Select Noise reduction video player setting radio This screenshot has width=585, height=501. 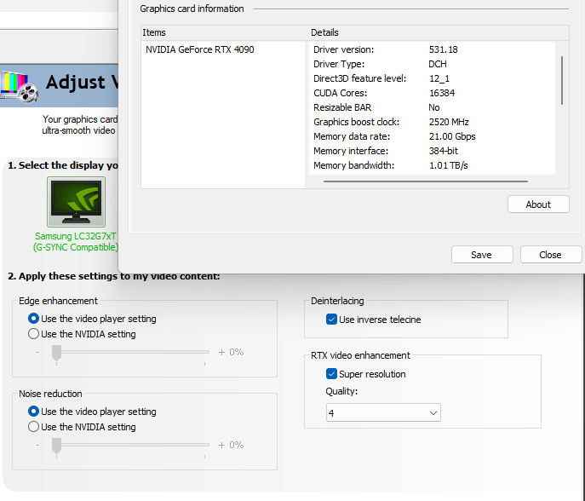(33, 412)
